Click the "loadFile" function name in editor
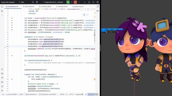 pyautogui.click(x=38, y=74)
